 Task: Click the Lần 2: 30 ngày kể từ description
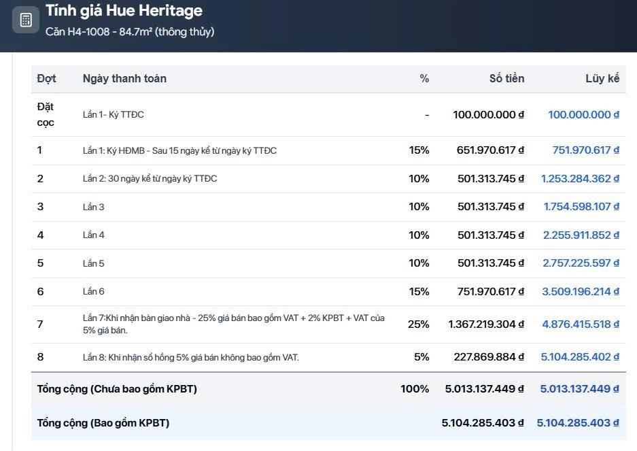point(150,178)
